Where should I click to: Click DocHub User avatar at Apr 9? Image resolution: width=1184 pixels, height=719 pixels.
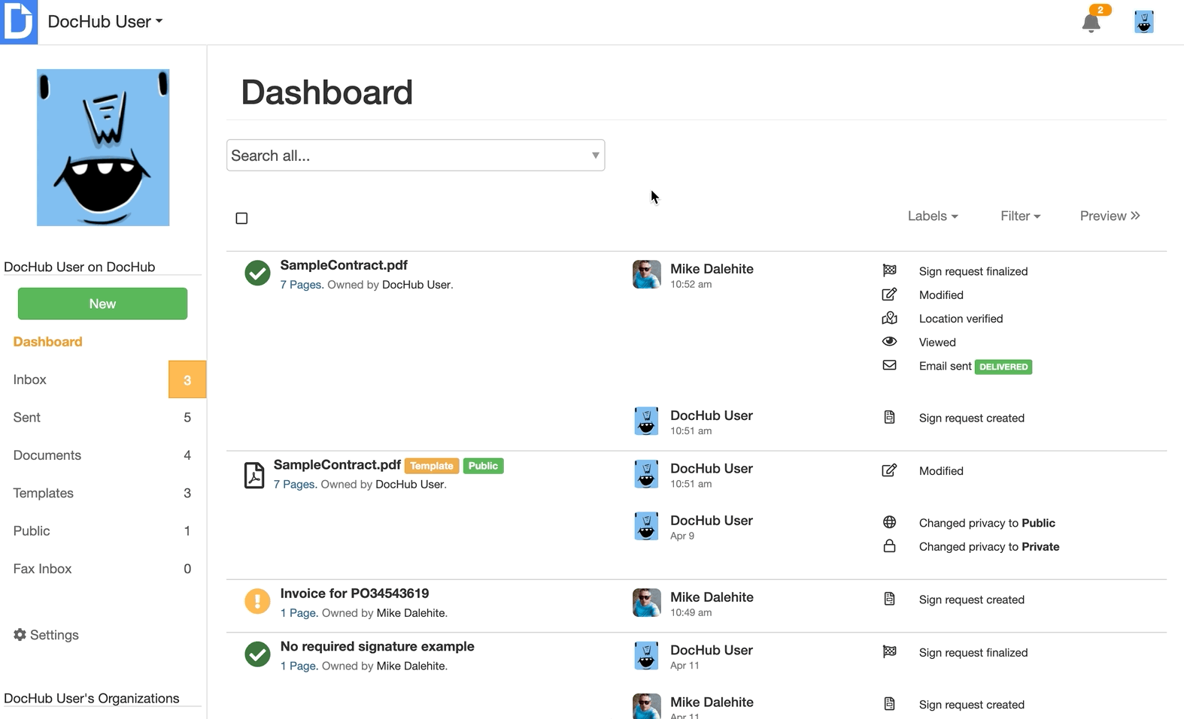coord(646,527)
